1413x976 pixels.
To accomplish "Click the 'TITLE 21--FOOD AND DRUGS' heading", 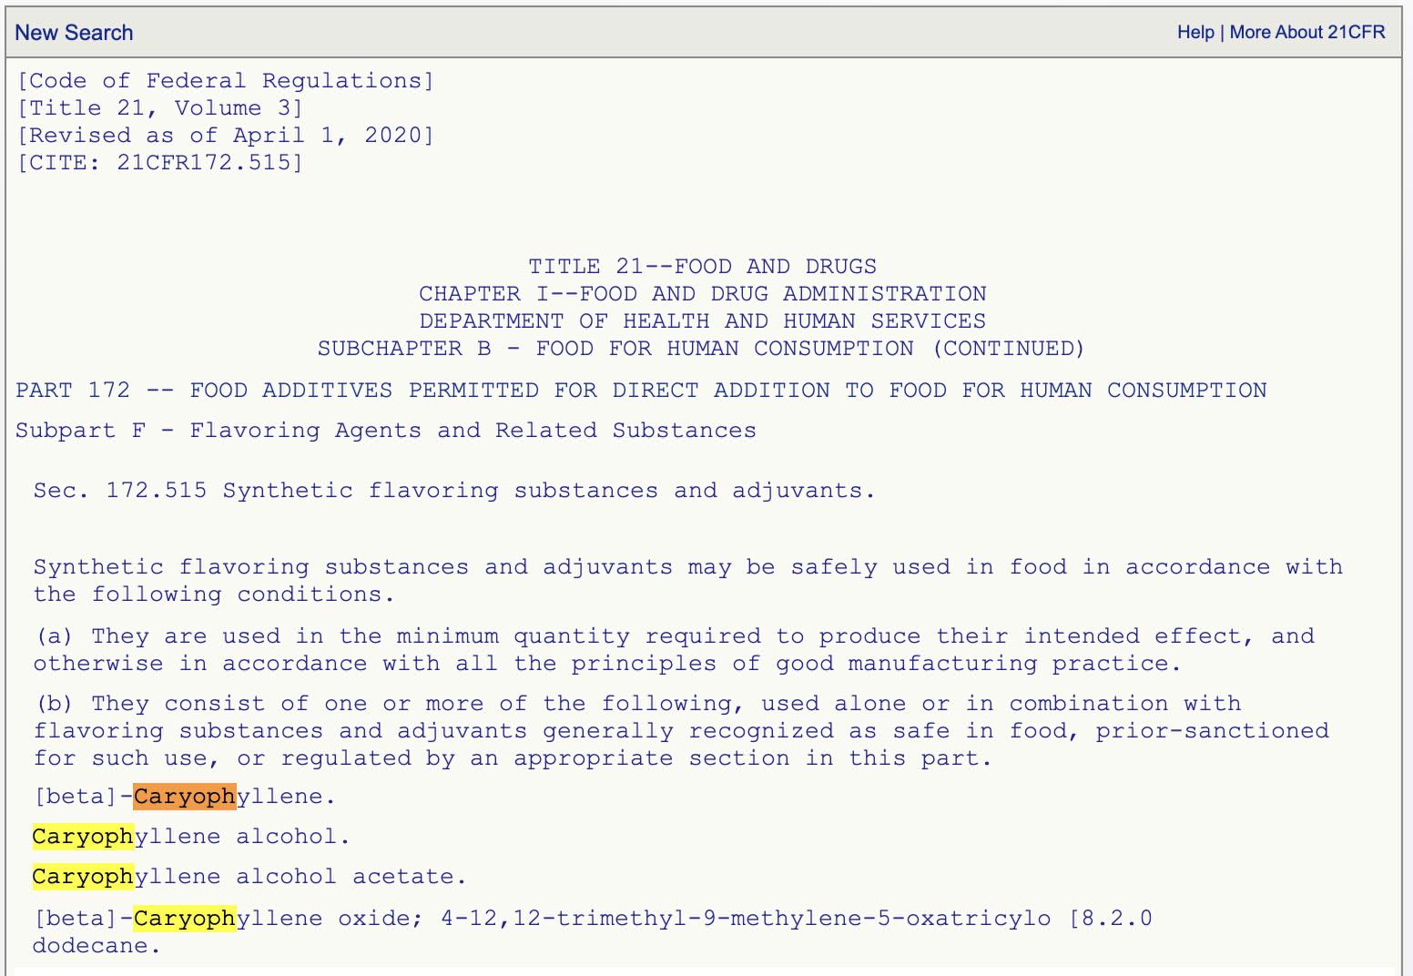I will 702,267.
